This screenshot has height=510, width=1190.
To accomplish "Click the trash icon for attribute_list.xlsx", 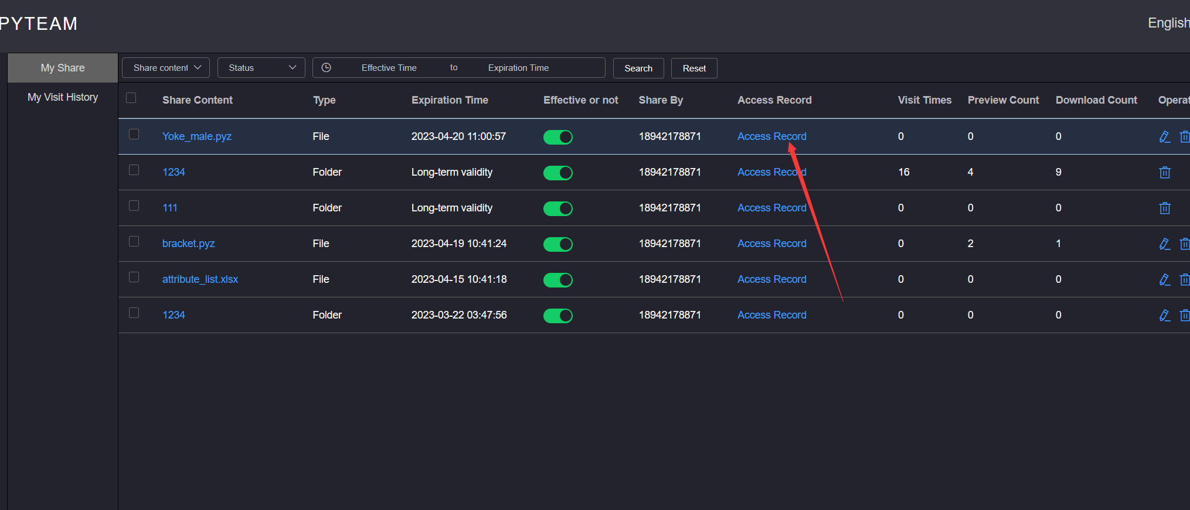I will pos(1185,279).
